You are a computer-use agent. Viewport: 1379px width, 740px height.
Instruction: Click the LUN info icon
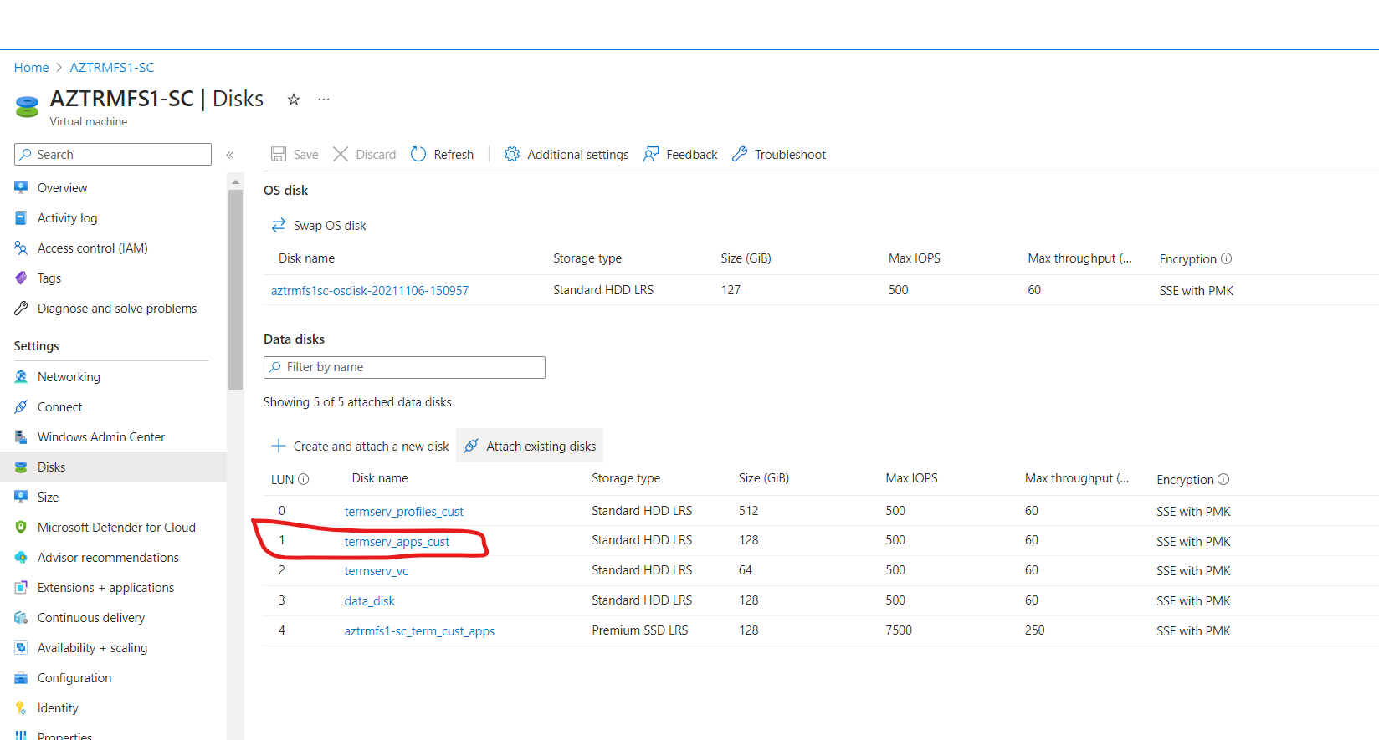(304, 479)
